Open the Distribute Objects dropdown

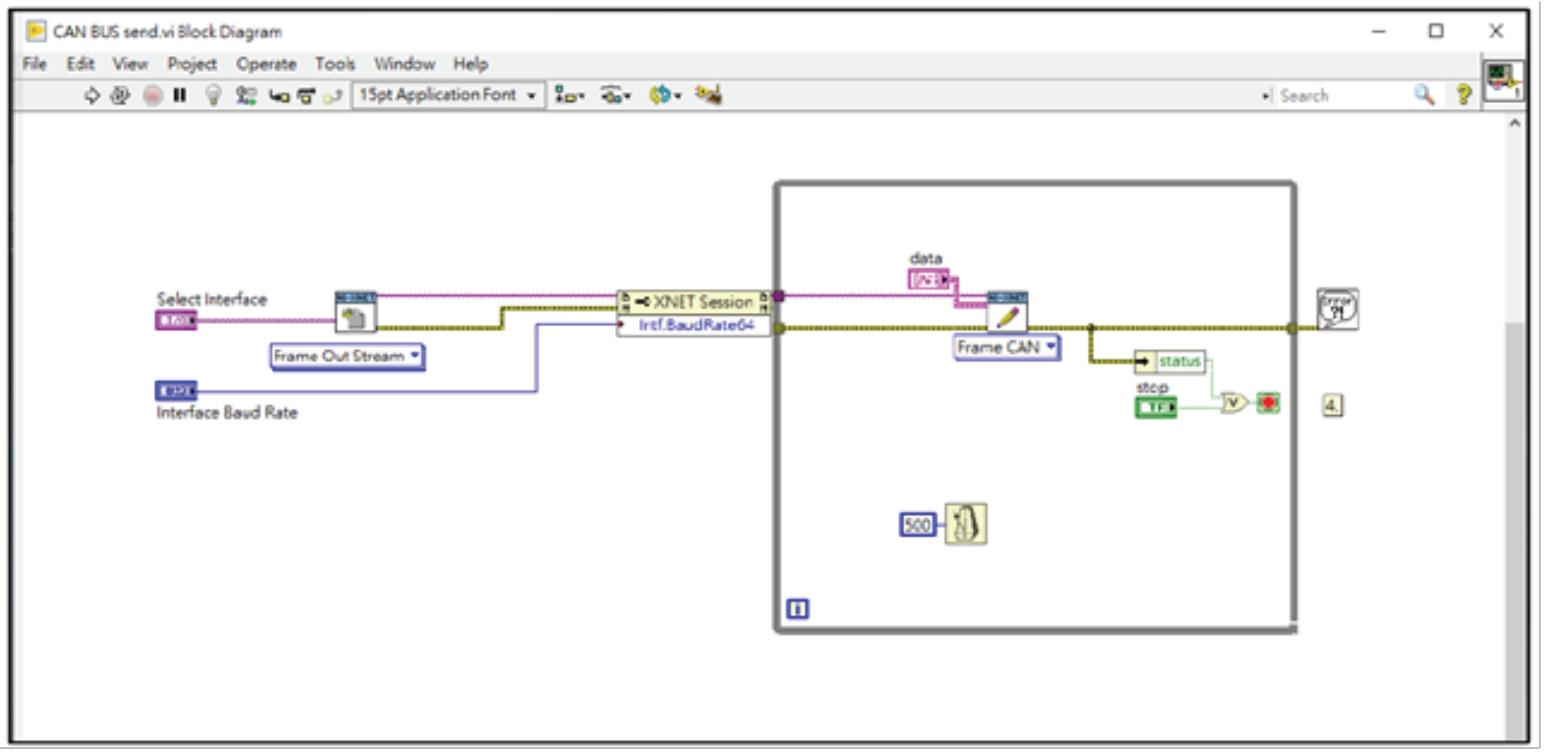tap(616, 95)
